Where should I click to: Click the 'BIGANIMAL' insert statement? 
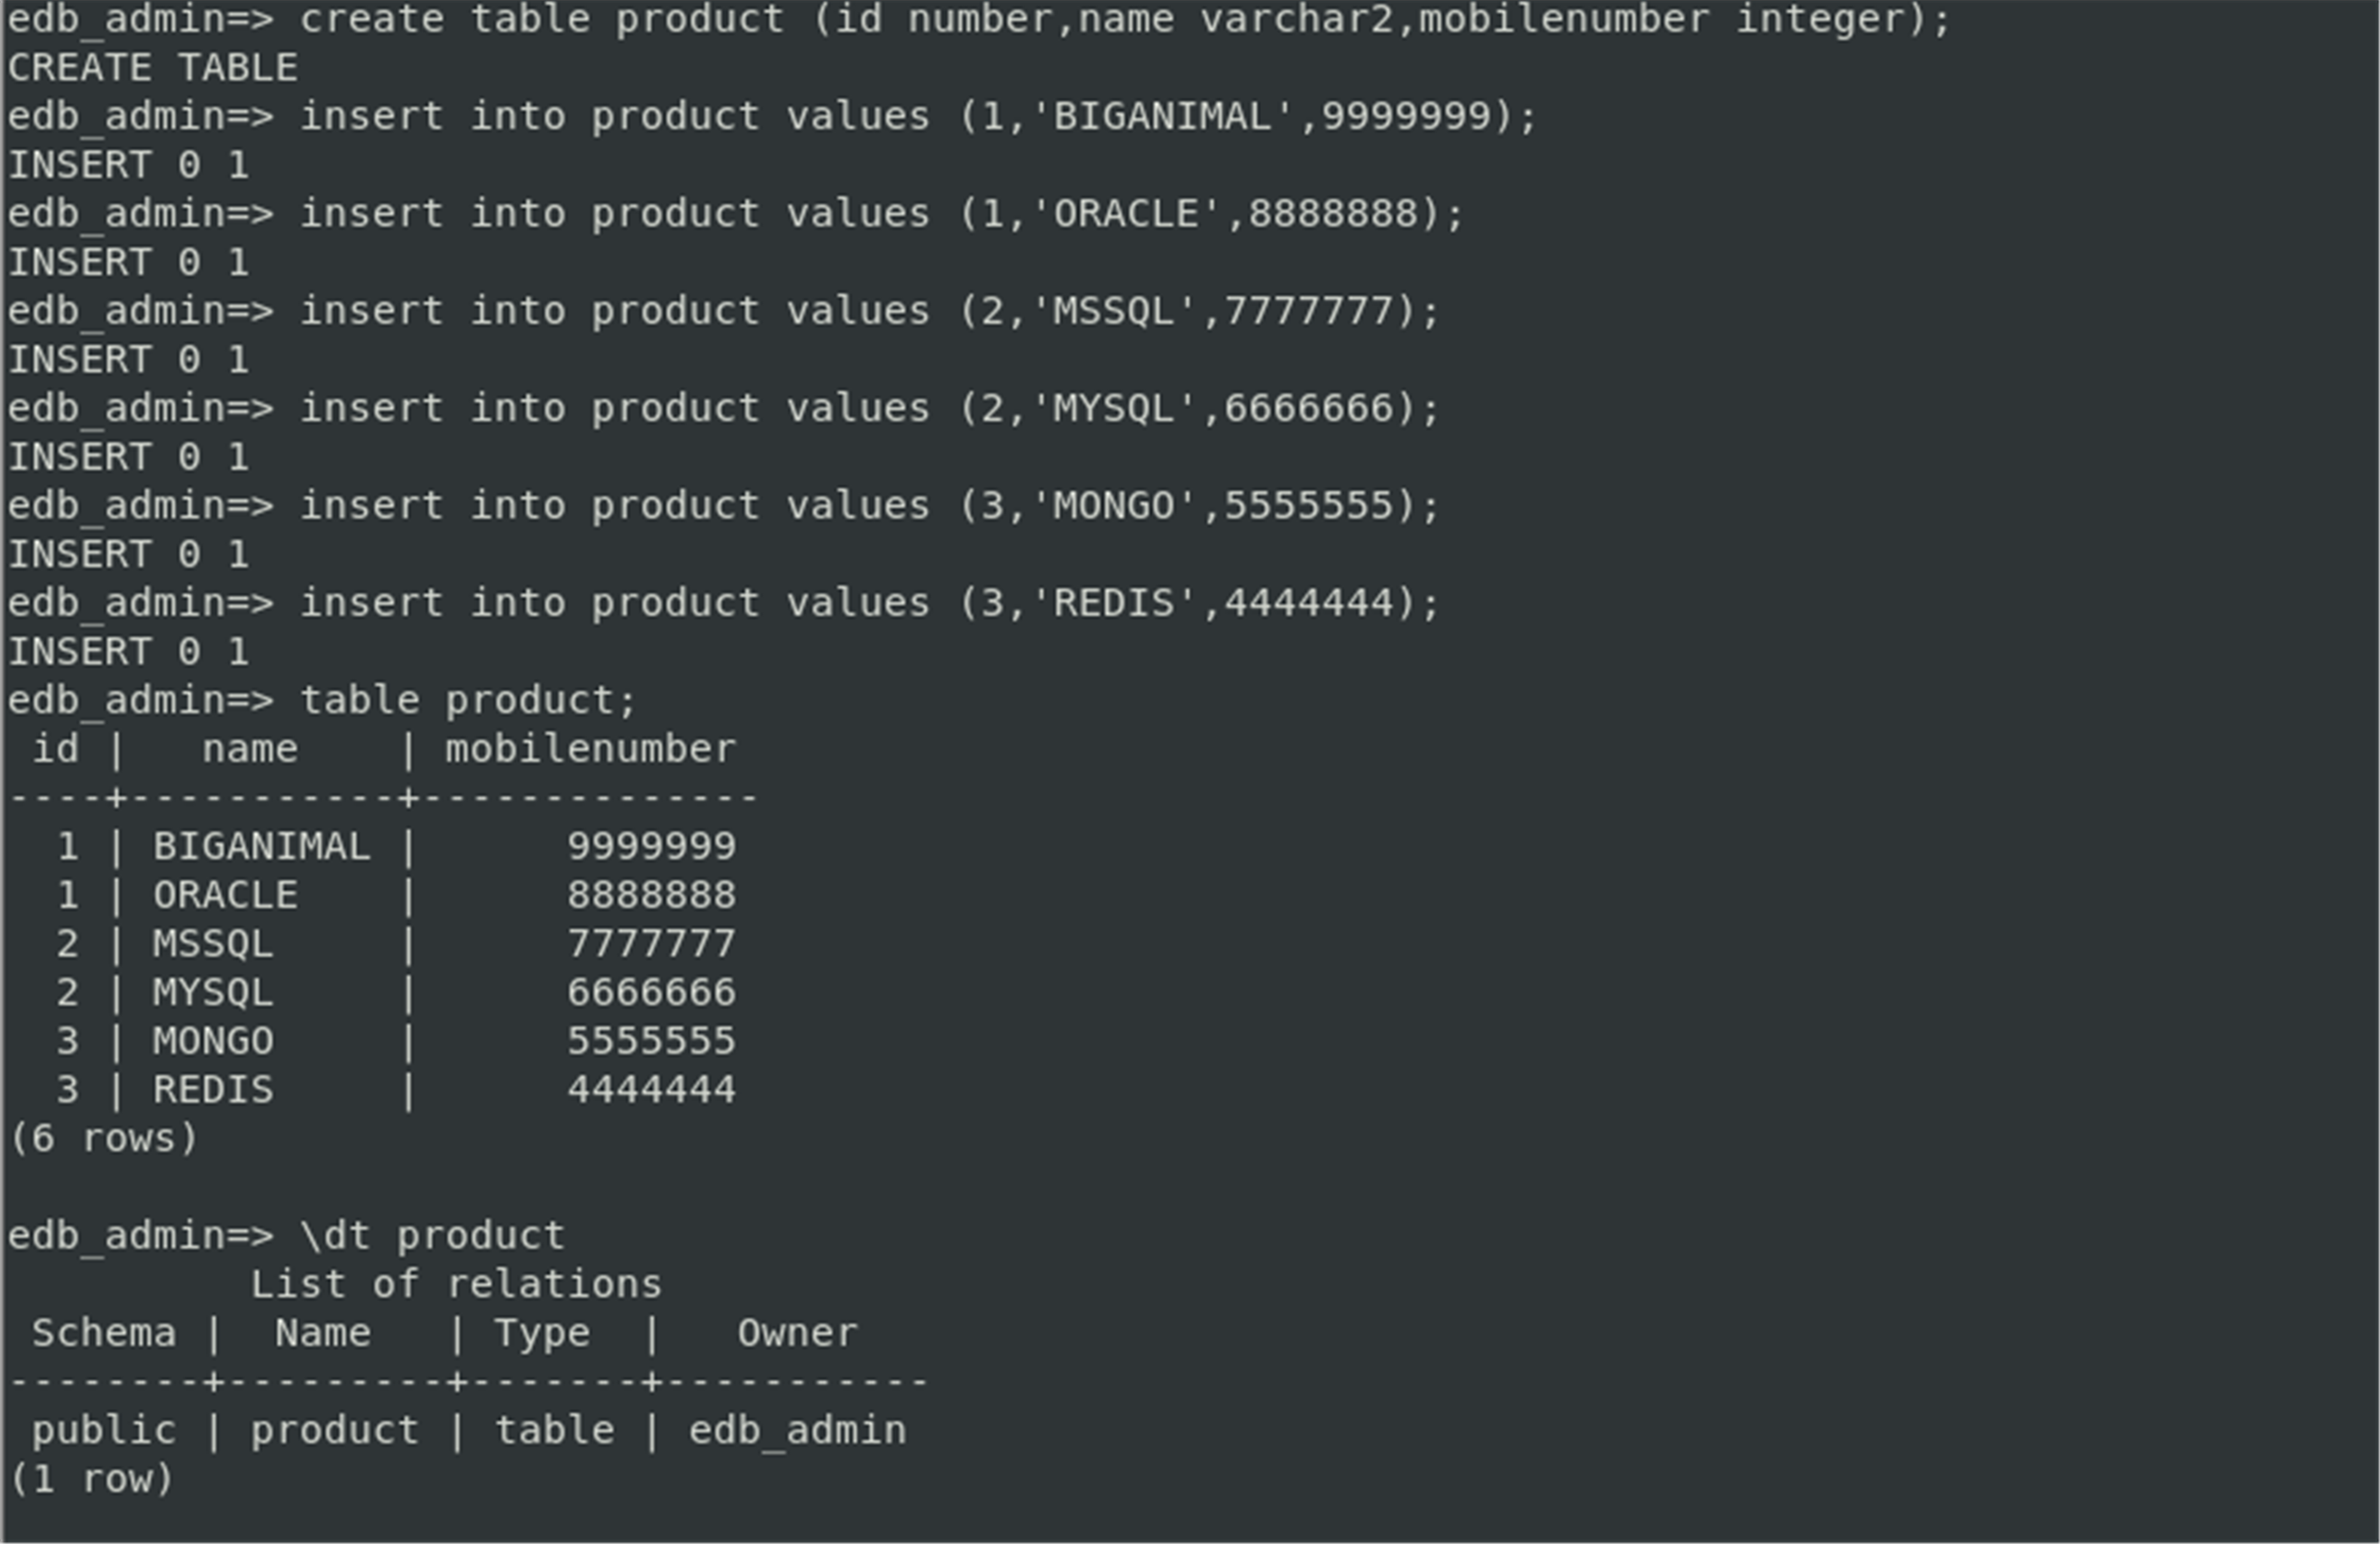771,117
